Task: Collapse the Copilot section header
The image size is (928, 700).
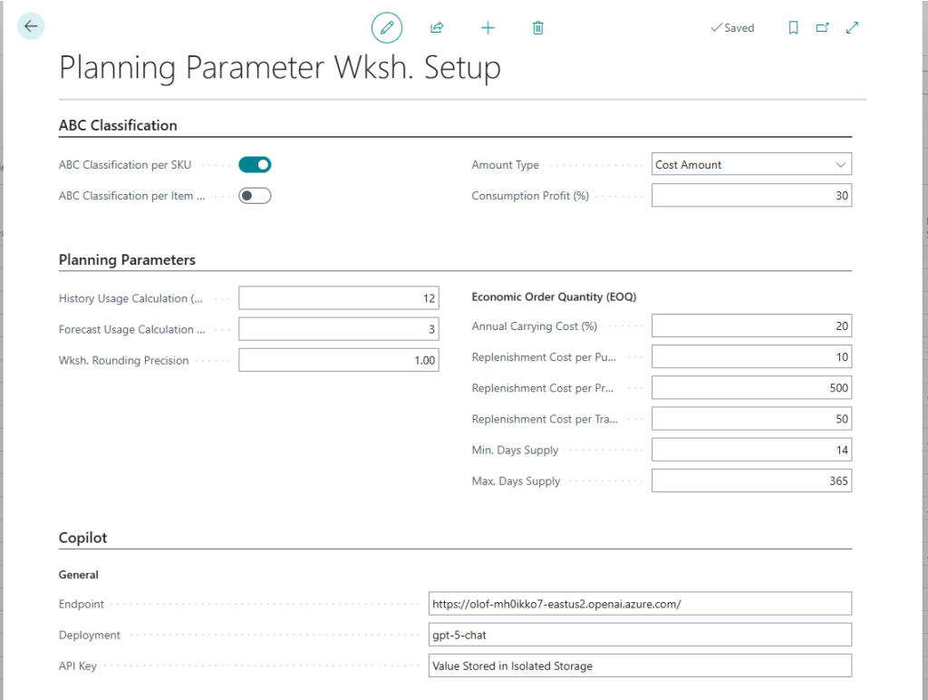Action: (x=83, y=538)
